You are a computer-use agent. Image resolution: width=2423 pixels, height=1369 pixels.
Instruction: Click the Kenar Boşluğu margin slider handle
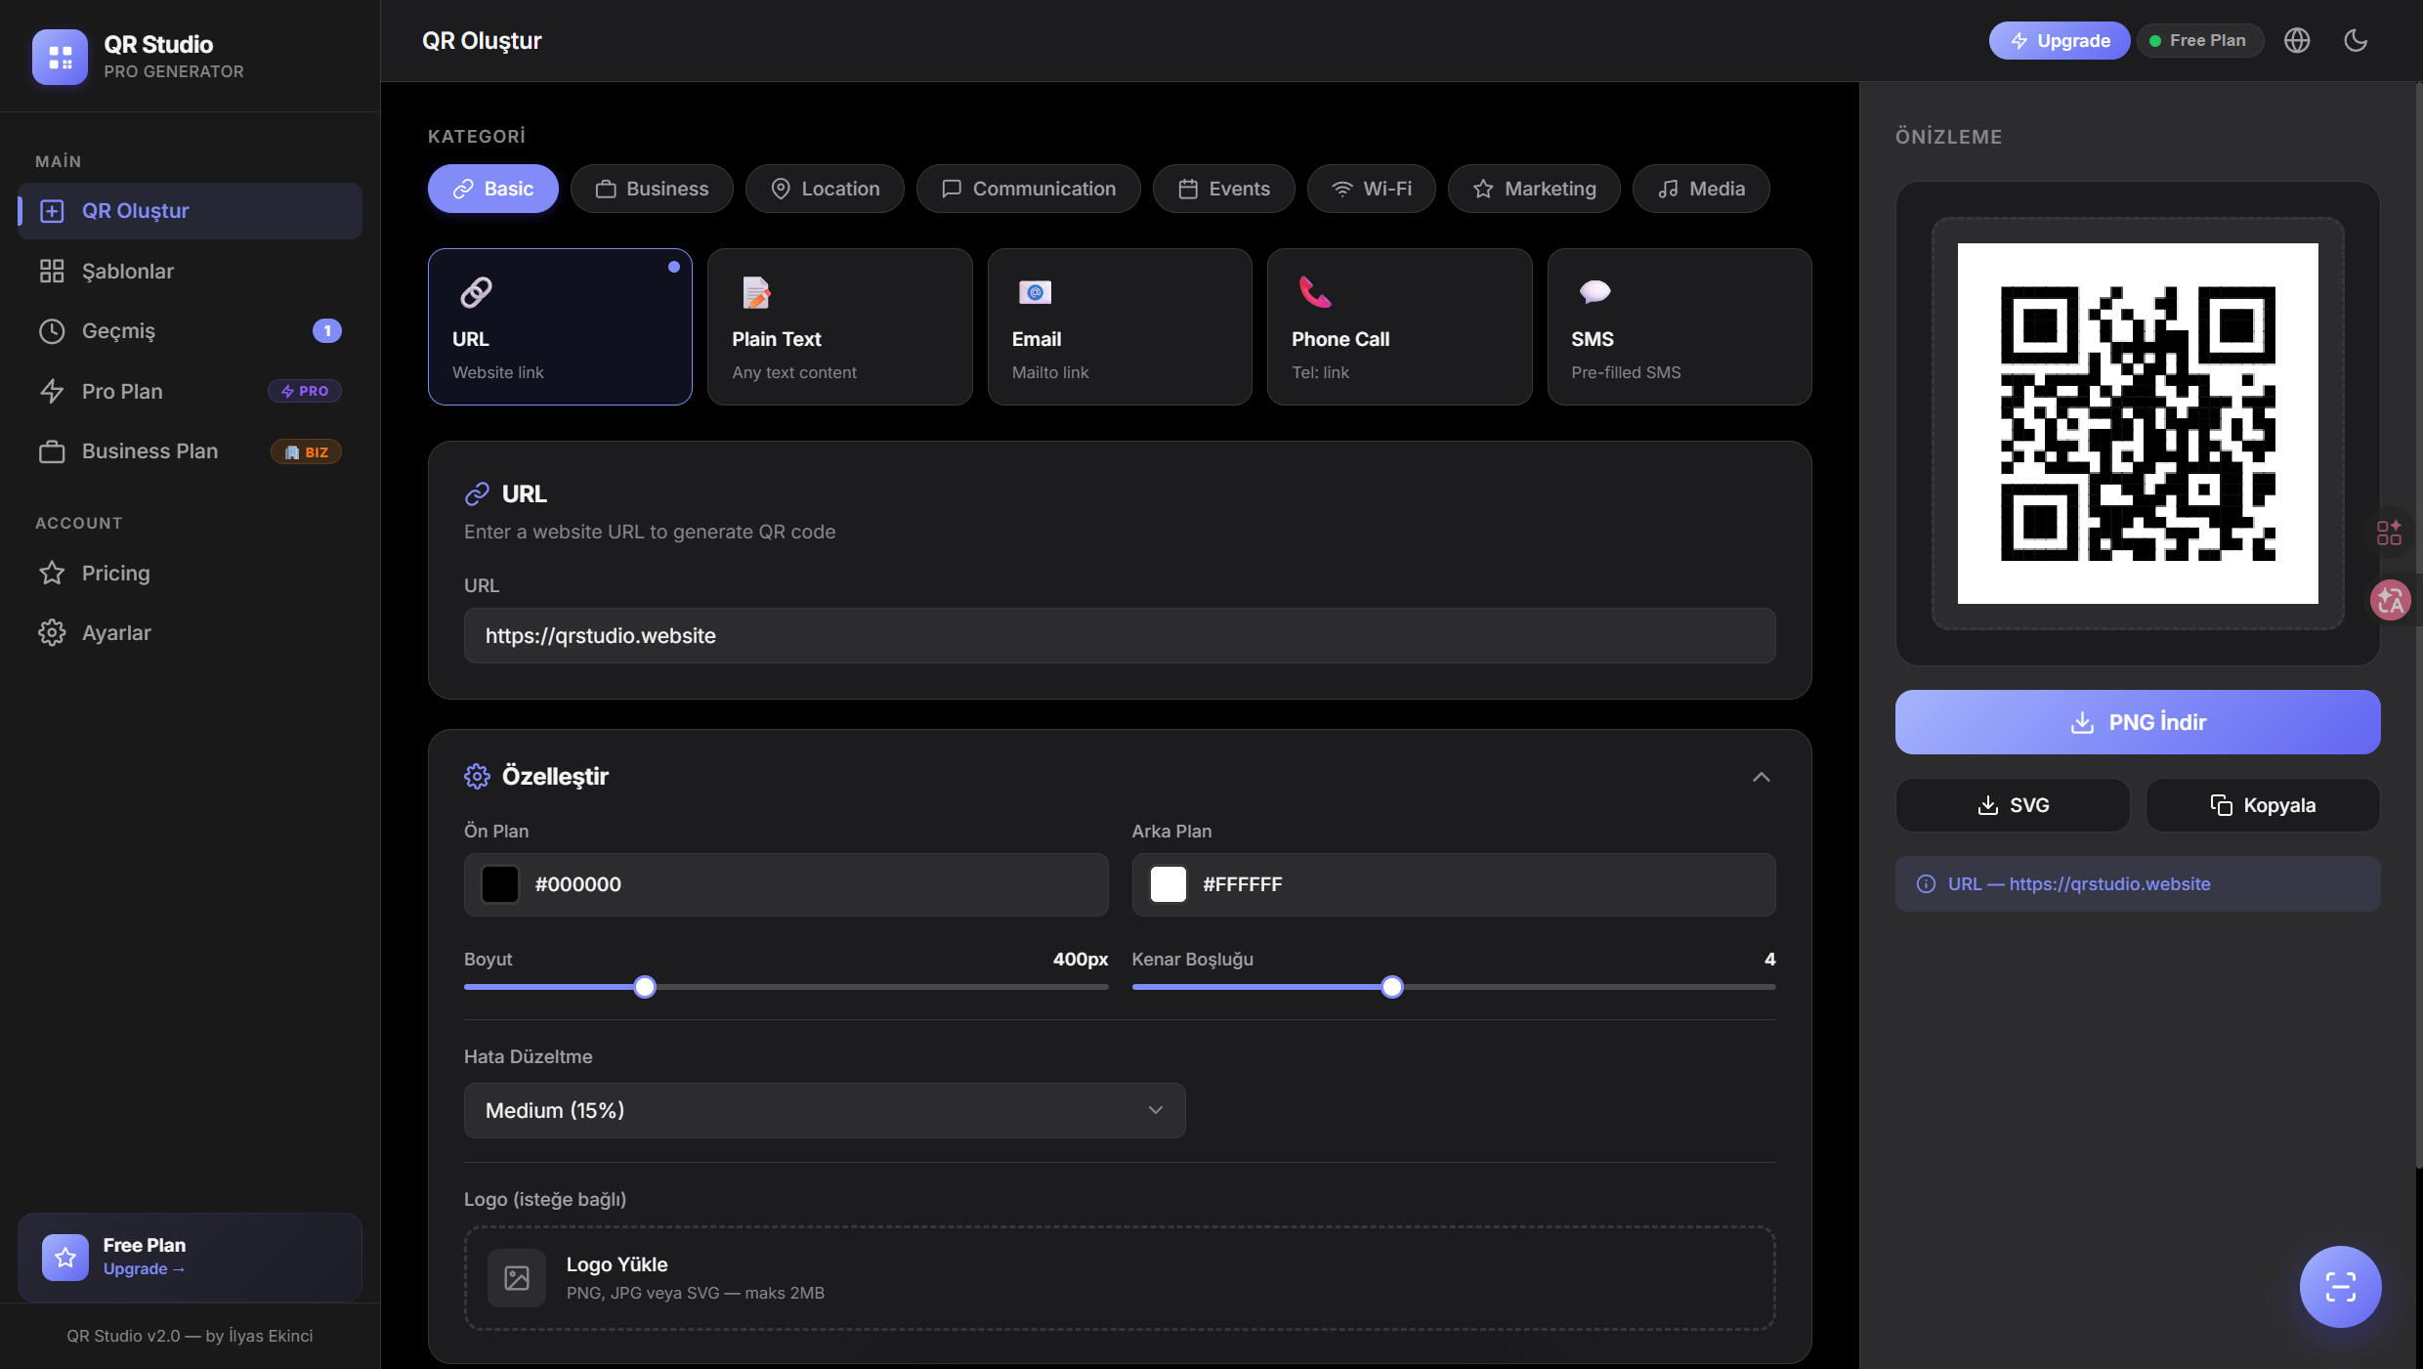(x=1392, y=987)
